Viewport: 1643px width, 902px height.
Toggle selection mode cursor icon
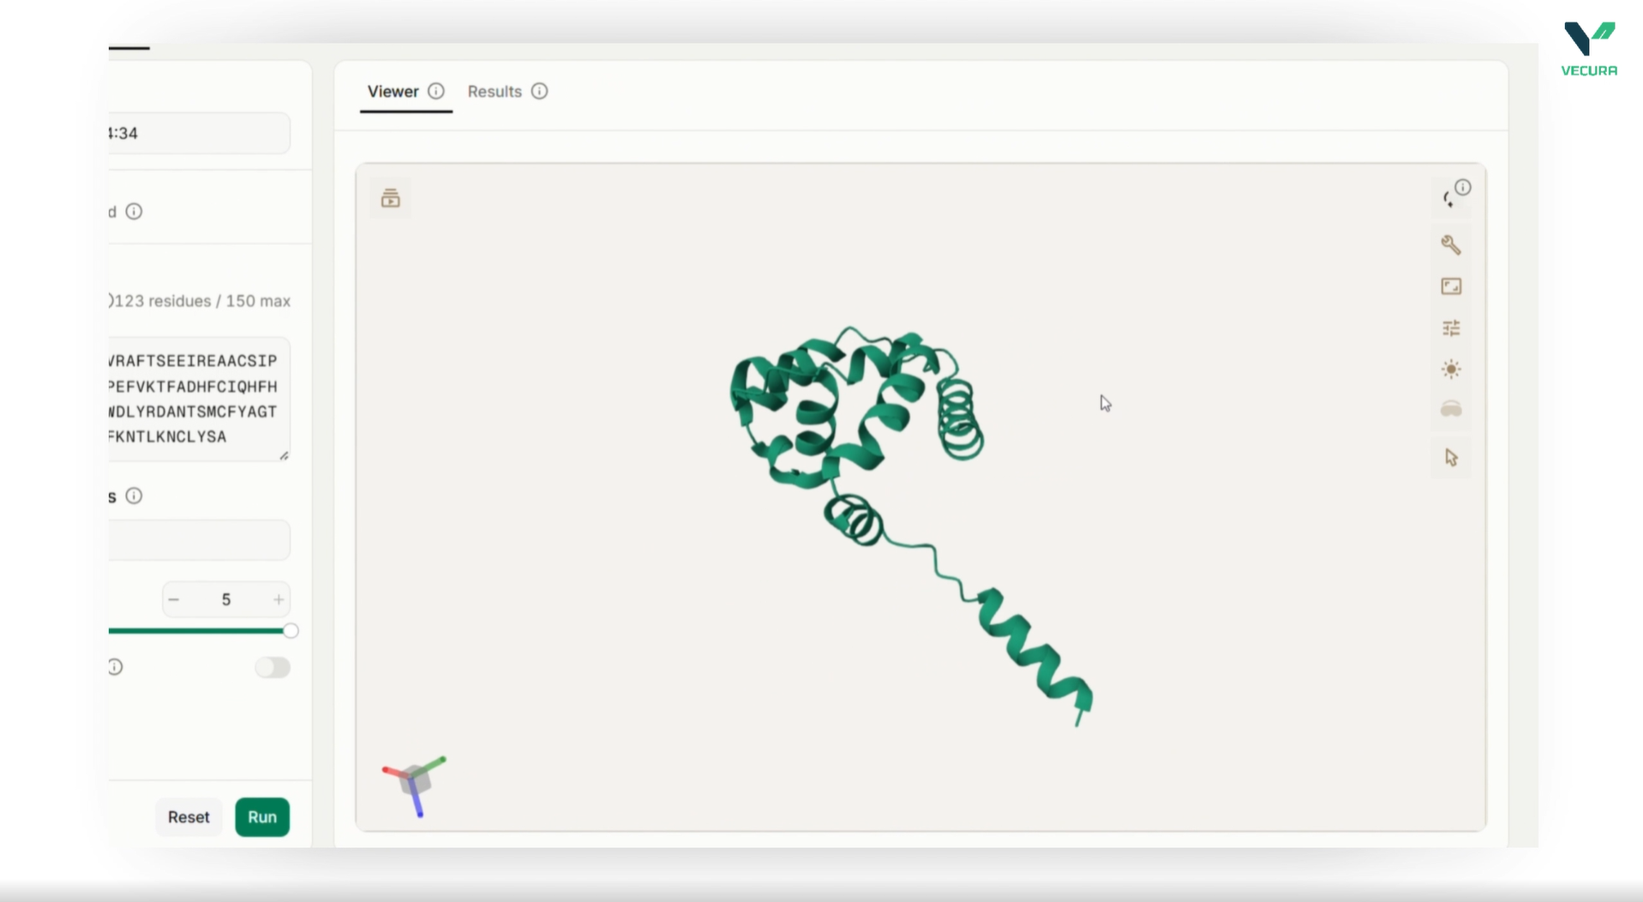(1451, 457)
